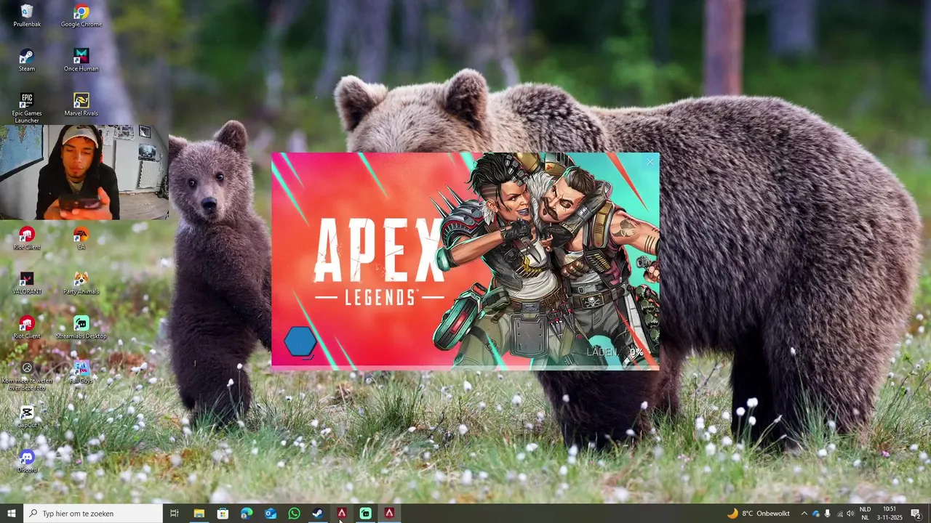This screenshot has height=523, width=931.
Task: Select the VALORANT desktop icon
Action: (27, 283)
